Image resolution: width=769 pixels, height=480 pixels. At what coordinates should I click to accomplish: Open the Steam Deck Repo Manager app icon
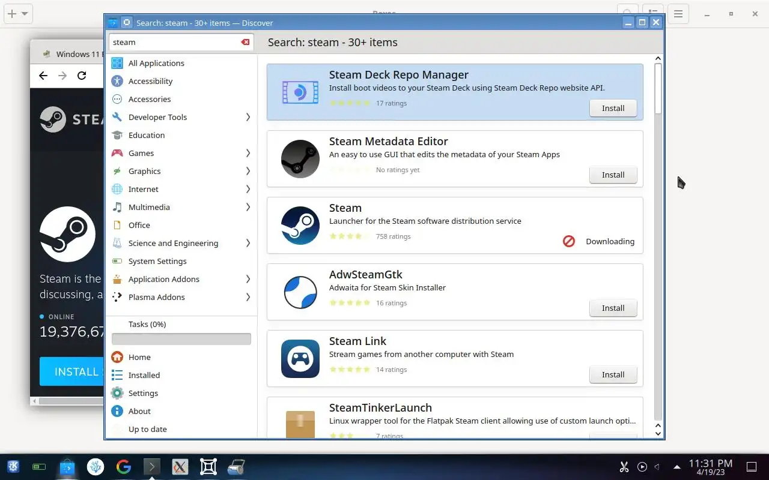[300, 92]
